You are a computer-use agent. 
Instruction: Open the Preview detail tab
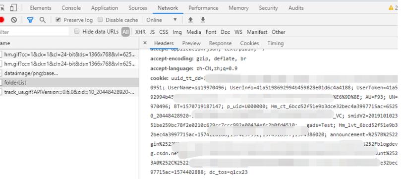tap(191, 43)
